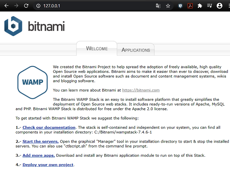Click the 'You can learn more about Bitnami at' text
The height and width of the screenshot is (169, 230).
pos(87,90)
